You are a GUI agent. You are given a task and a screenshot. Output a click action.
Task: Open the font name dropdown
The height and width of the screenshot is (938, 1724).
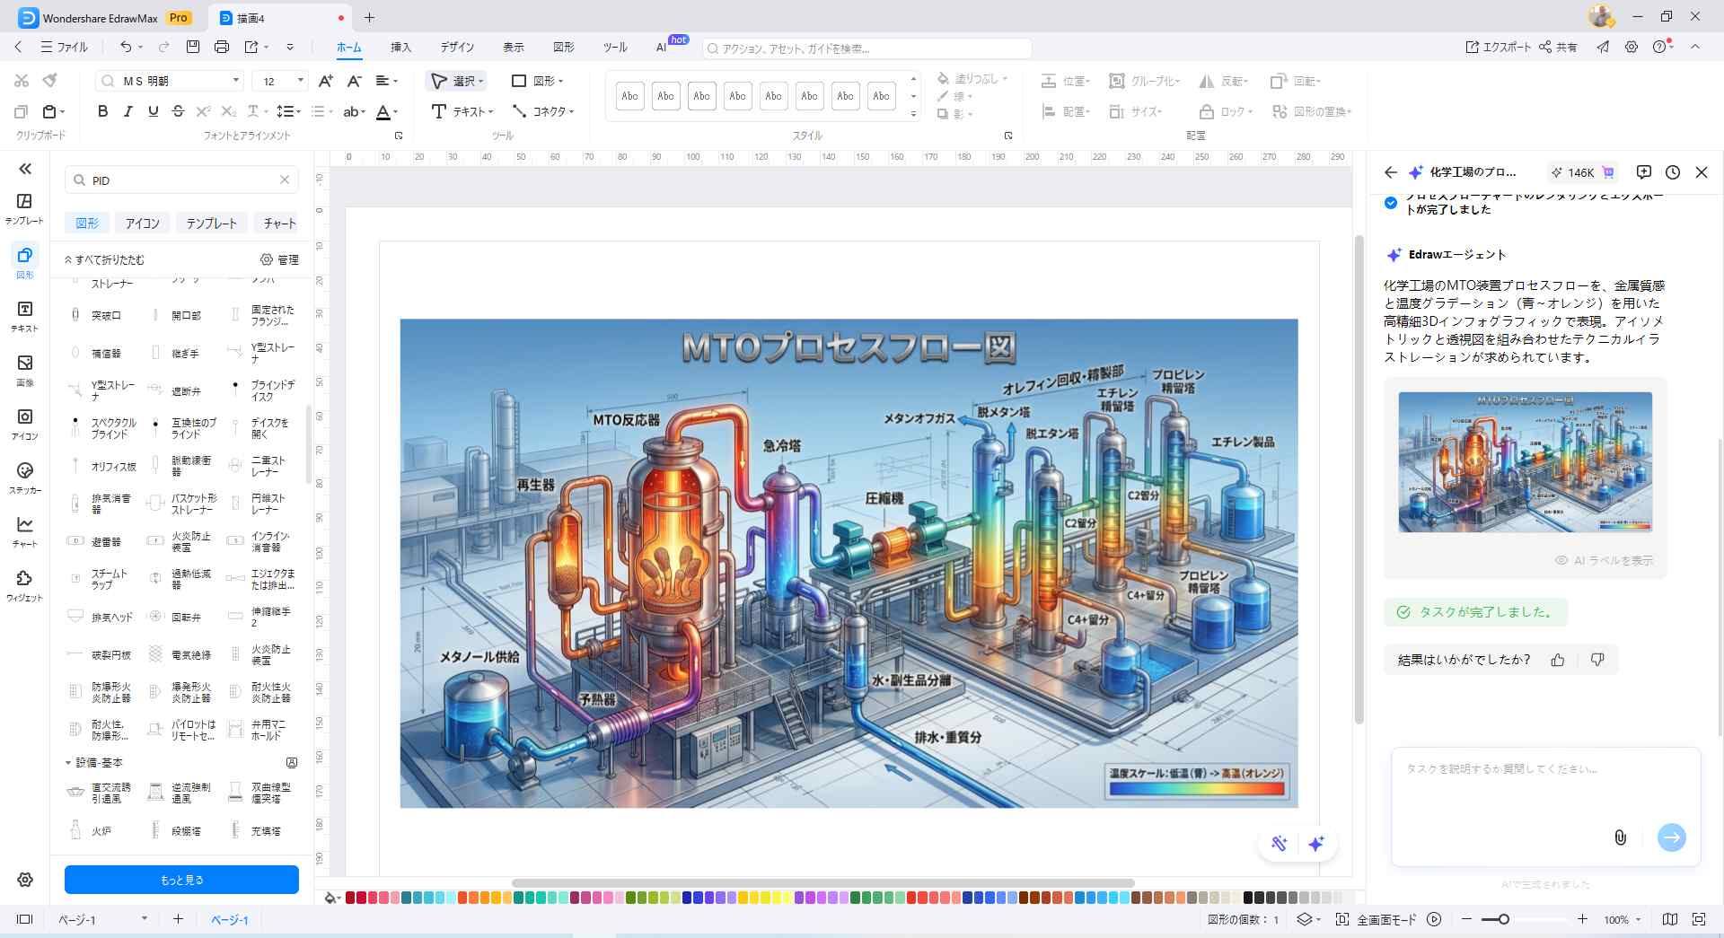click(236, 81)
